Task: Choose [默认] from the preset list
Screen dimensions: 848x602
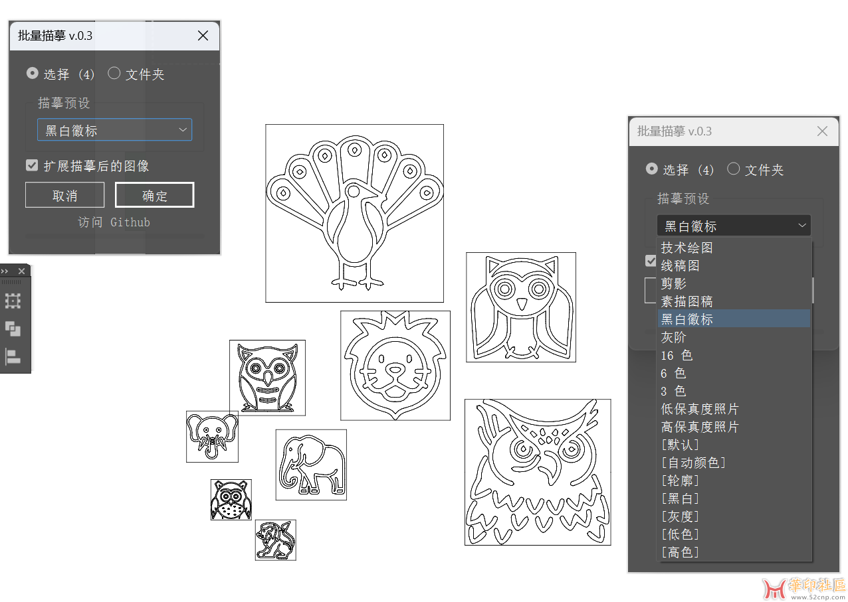Action: pyautogui.click(x=734, y=445)
